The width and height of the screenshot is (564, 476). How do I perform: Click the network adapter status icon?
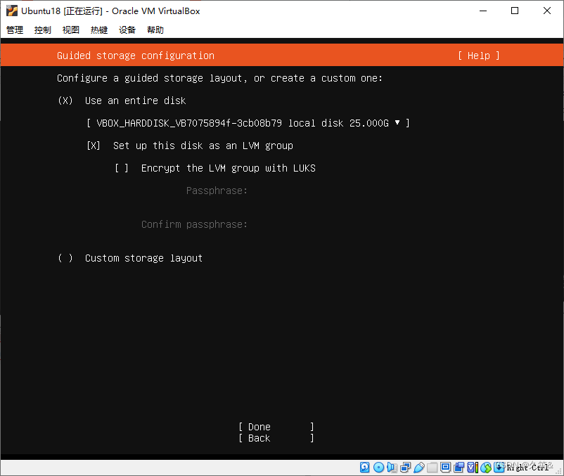[x=405, y=467]
